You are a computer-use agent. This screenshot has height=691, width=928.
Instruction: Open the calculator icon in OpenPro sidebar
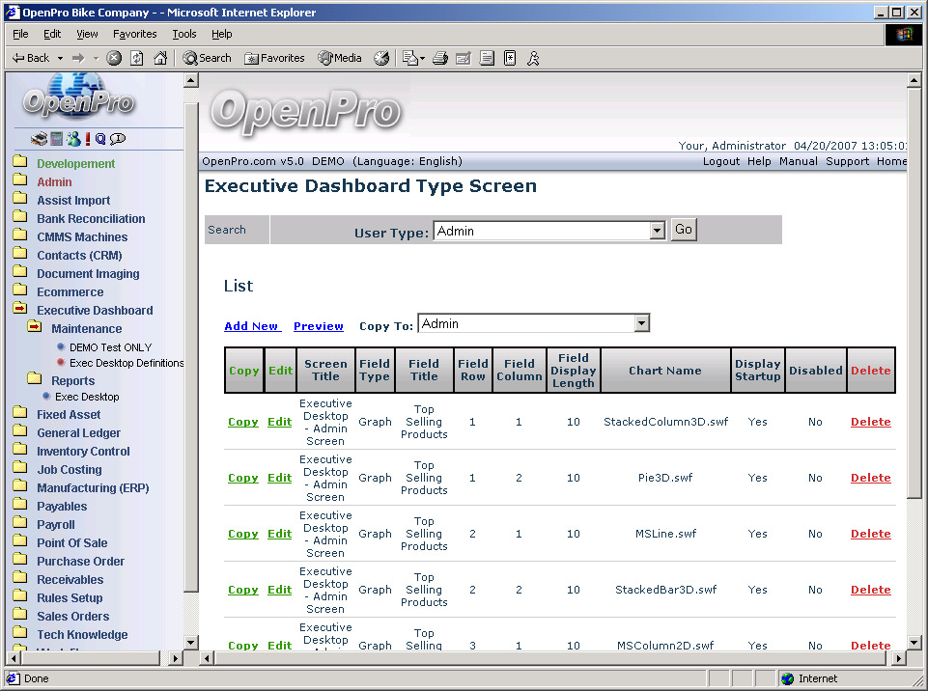pos(56,139)
